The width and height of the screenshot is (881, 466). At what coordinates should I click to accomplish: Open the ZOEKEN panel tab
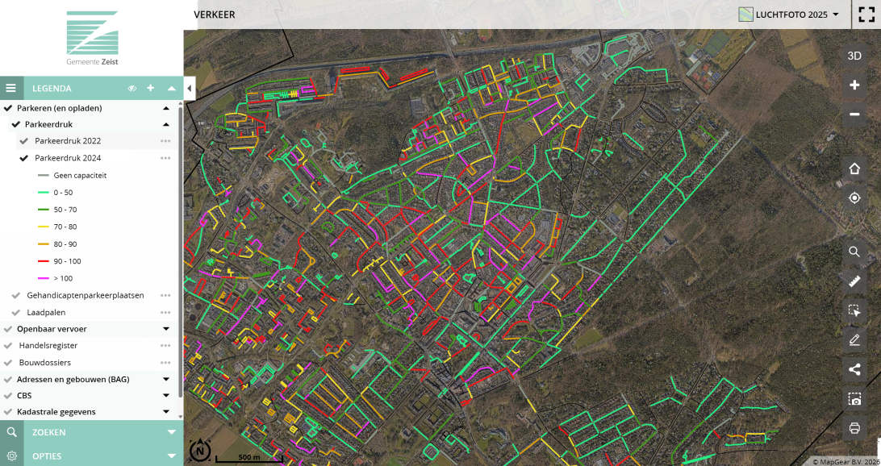point(49,432)
